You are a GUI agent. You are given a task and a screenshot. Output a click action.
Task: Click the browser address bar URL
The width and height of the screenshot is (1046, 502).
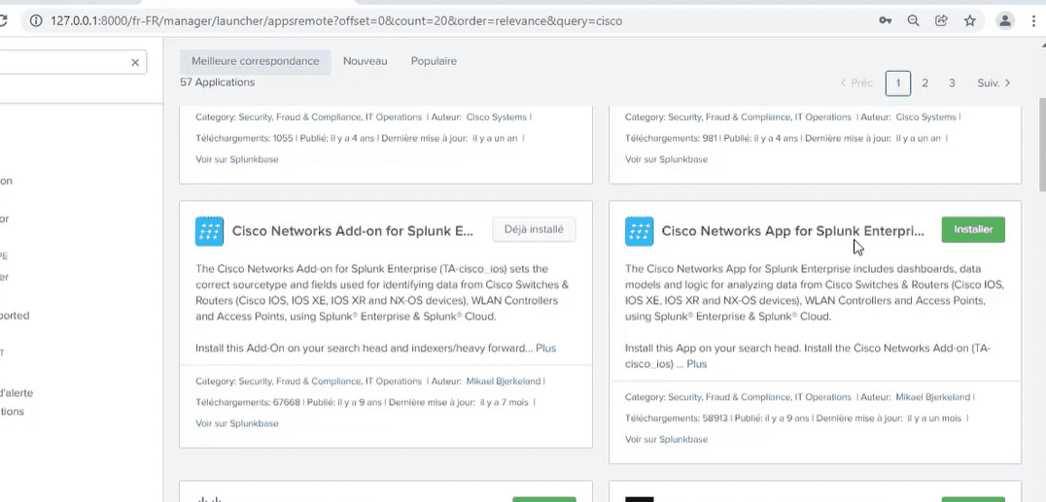336,20
